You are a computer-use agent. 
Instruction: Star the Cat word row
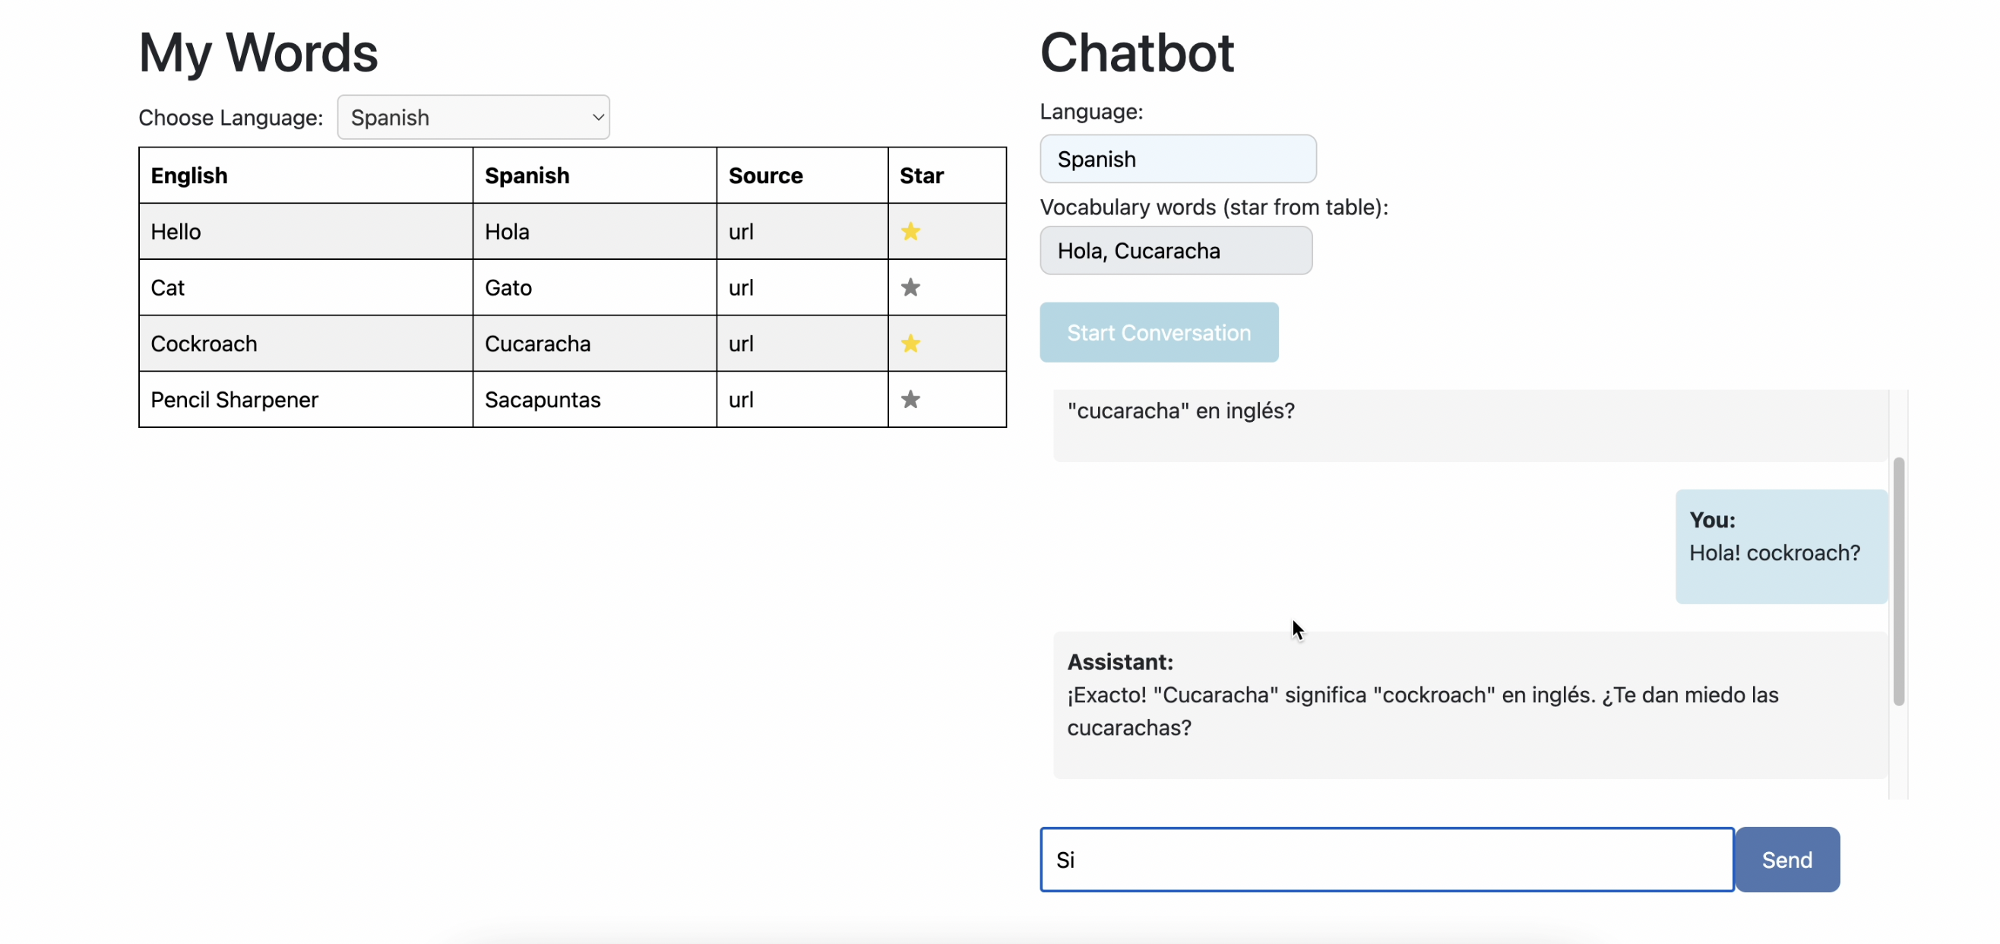(x=910, y=287)
